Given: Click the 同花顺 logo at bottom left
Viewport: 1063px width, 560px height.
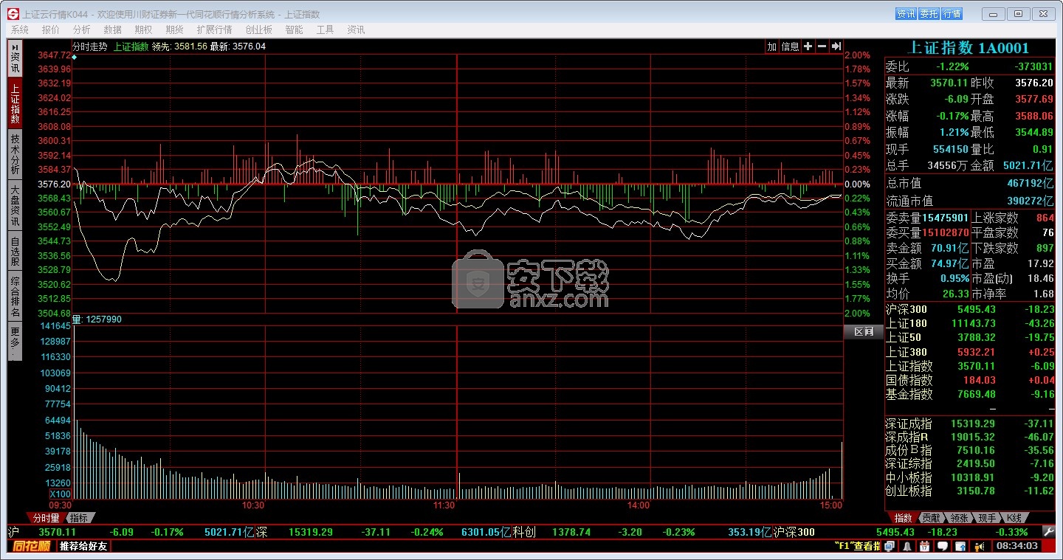Looking at the screenshot, I should [x=31, y=546].
